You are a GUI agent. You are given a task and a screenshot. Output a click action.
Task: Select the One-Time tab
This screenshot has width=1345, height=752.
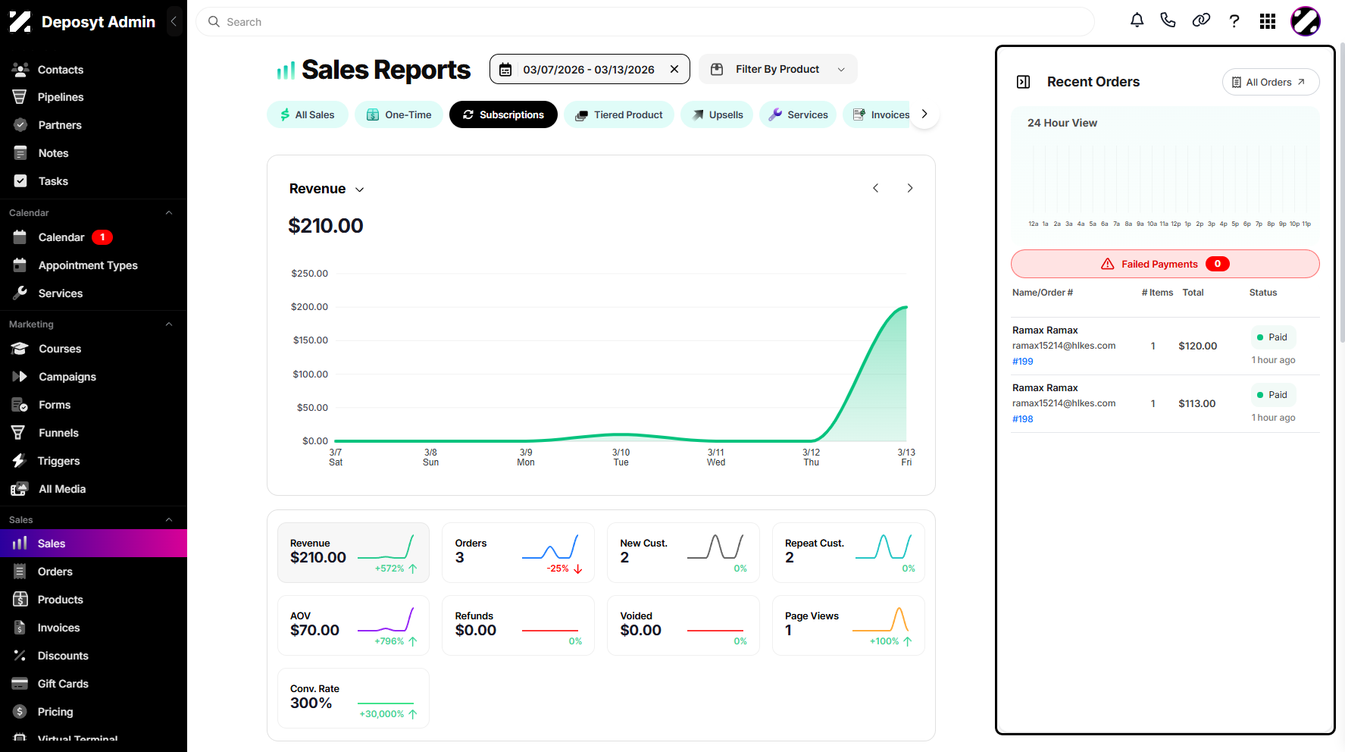click(399, 114)
